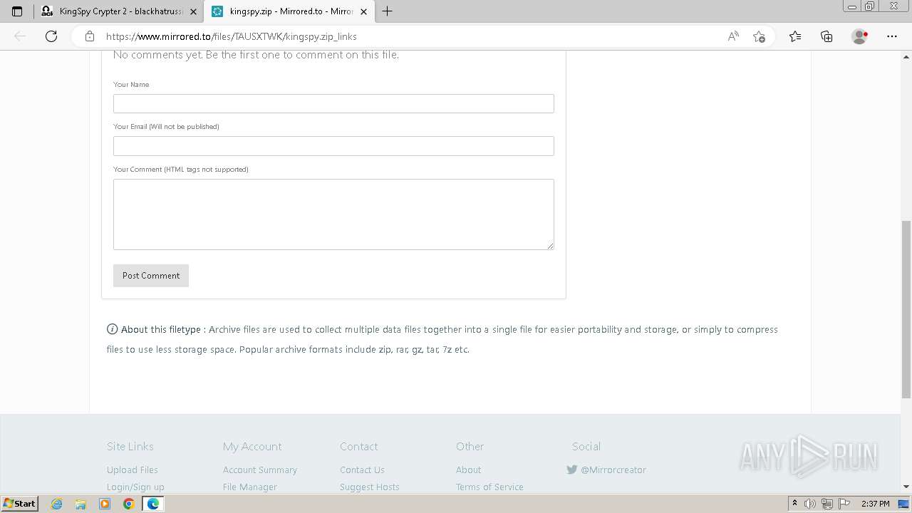Select the Microsoft Edge taskbar icon
Image resolution: width=912 pixels, height=513 pixels.
click(152, 504)
